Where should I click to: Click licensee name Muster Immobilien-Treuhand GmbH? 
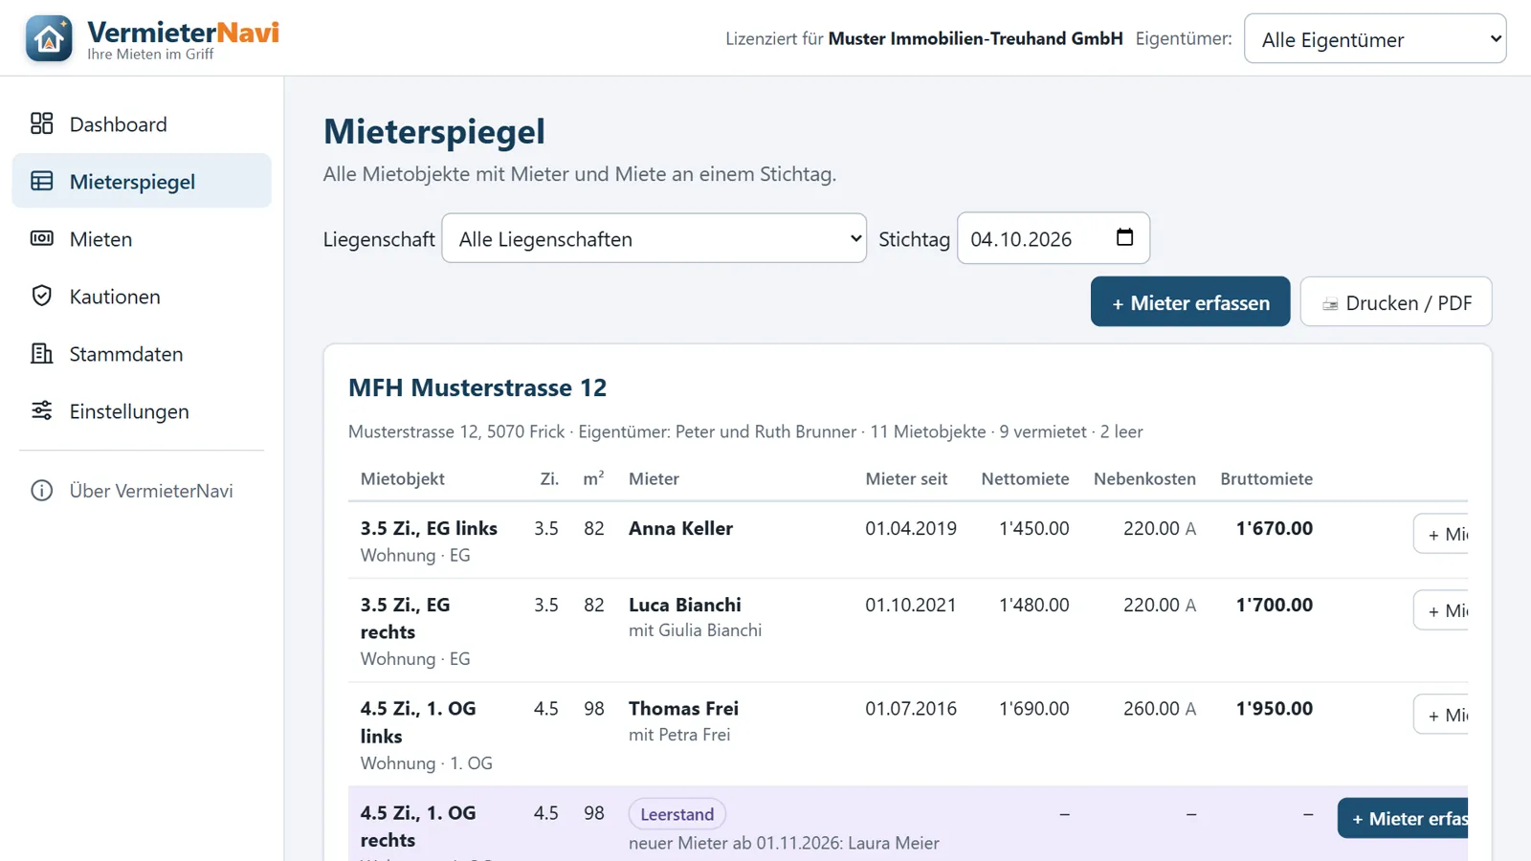(975, 39)
